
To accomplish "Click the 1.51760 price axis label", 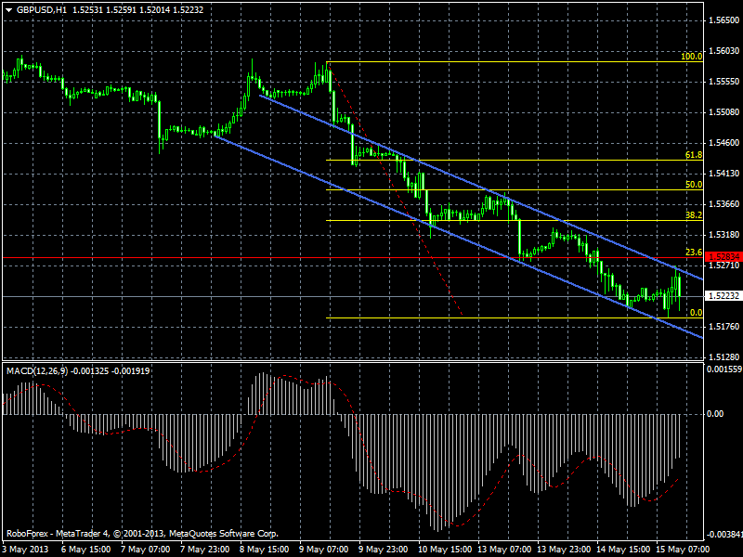I will (723, 327).
